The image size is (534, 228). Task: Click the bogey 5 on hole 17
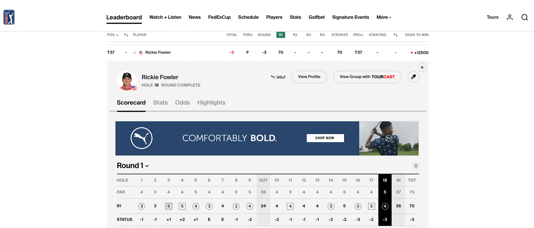coord(371,206)
